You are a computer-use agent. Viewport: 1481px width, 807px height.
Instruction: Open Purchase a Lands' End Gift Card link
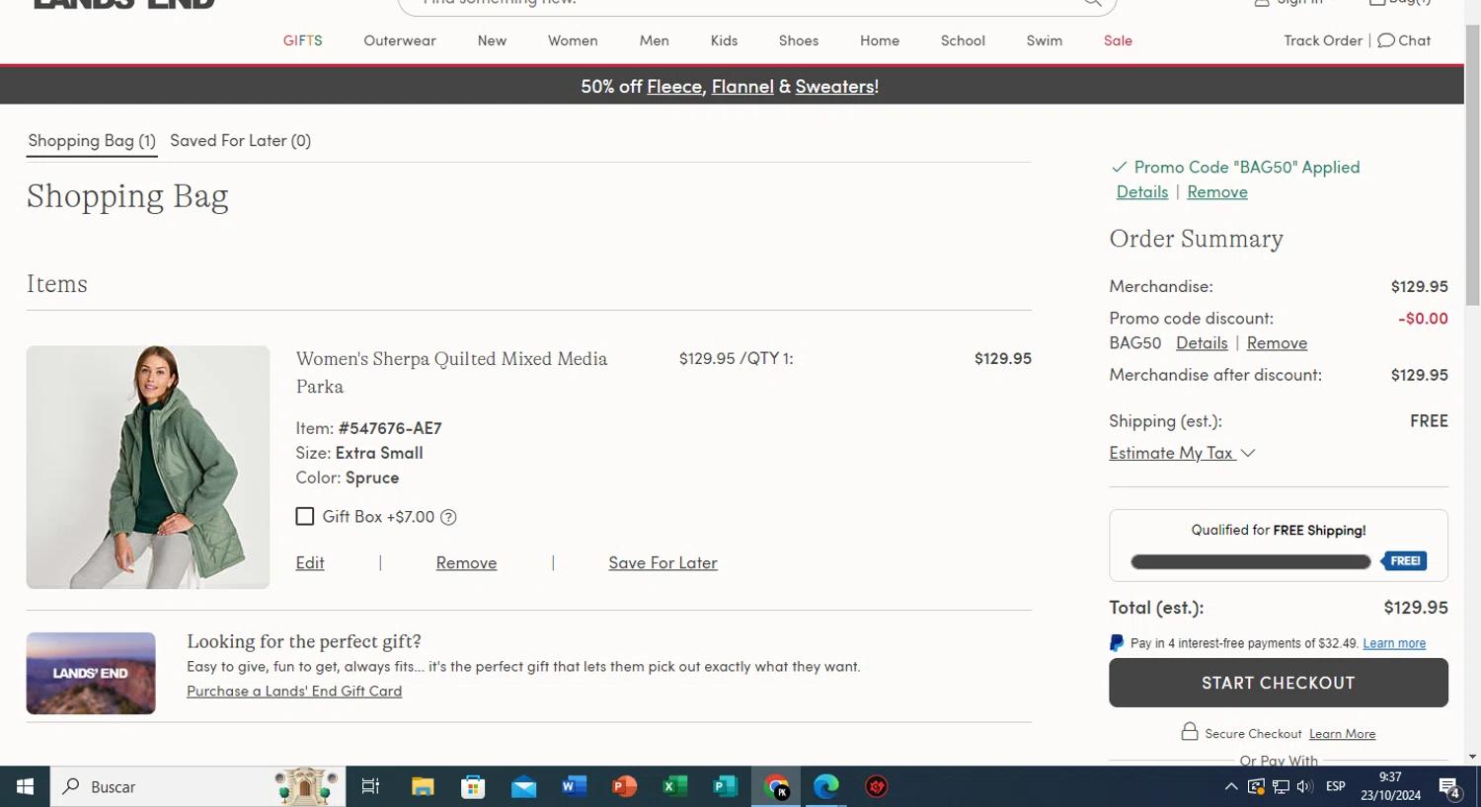[x=294, y=691]
